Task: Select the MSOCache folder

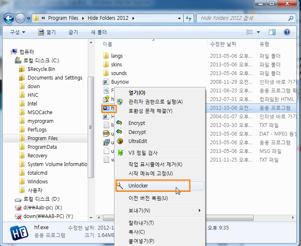Action: tap(36, 112)
